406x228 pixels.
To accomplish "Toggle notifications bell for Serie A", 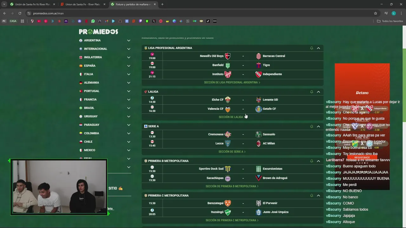I will pos(311,126).
